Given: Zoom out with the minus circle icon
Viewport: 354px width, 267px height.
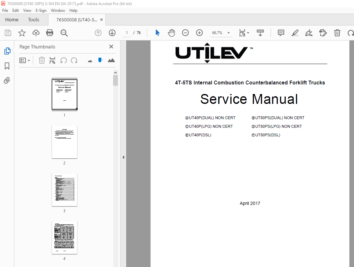Looking at the screenshot, I should click(185, 33).
